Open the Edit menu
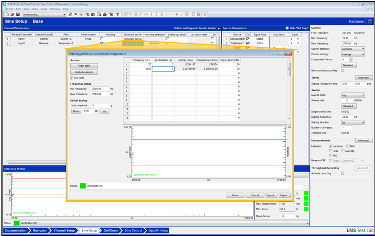Viewport: 375px width, 236px height. point(18,9)
